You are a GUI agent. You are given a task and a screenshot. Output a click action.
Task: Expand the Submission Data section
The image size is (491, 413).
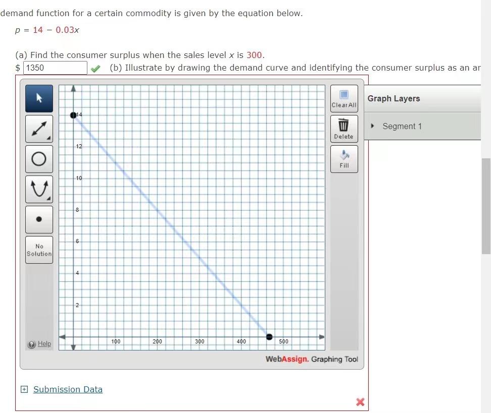pyautogui.click(x=23, y=389)
